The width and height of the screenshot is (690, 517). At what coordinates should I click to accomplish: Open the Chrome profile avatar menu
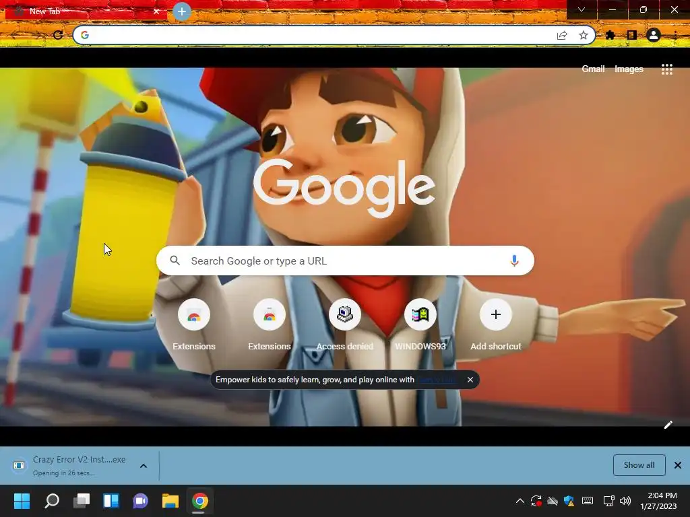point(654,35)
